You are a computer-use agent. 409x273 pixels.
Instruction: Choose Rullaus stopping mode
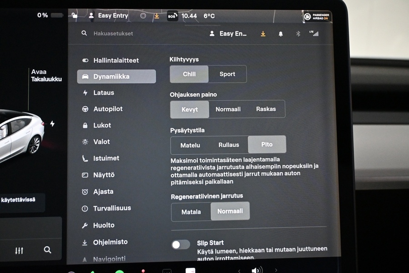coord(229,145)
